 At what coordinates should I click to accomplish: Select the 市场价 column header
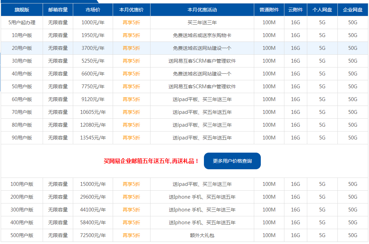tap(93, 10)
